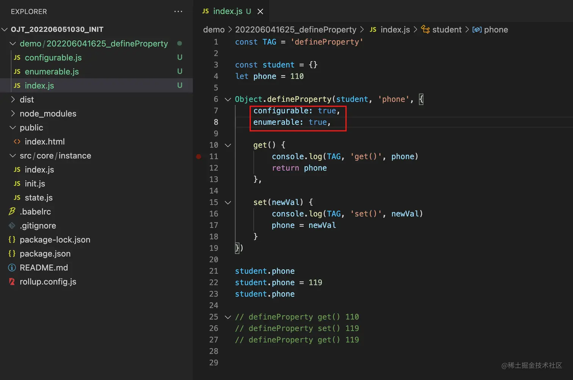Collapse the public folder
The width and height of the screenshot is (573, 380).
pos(96,128)
